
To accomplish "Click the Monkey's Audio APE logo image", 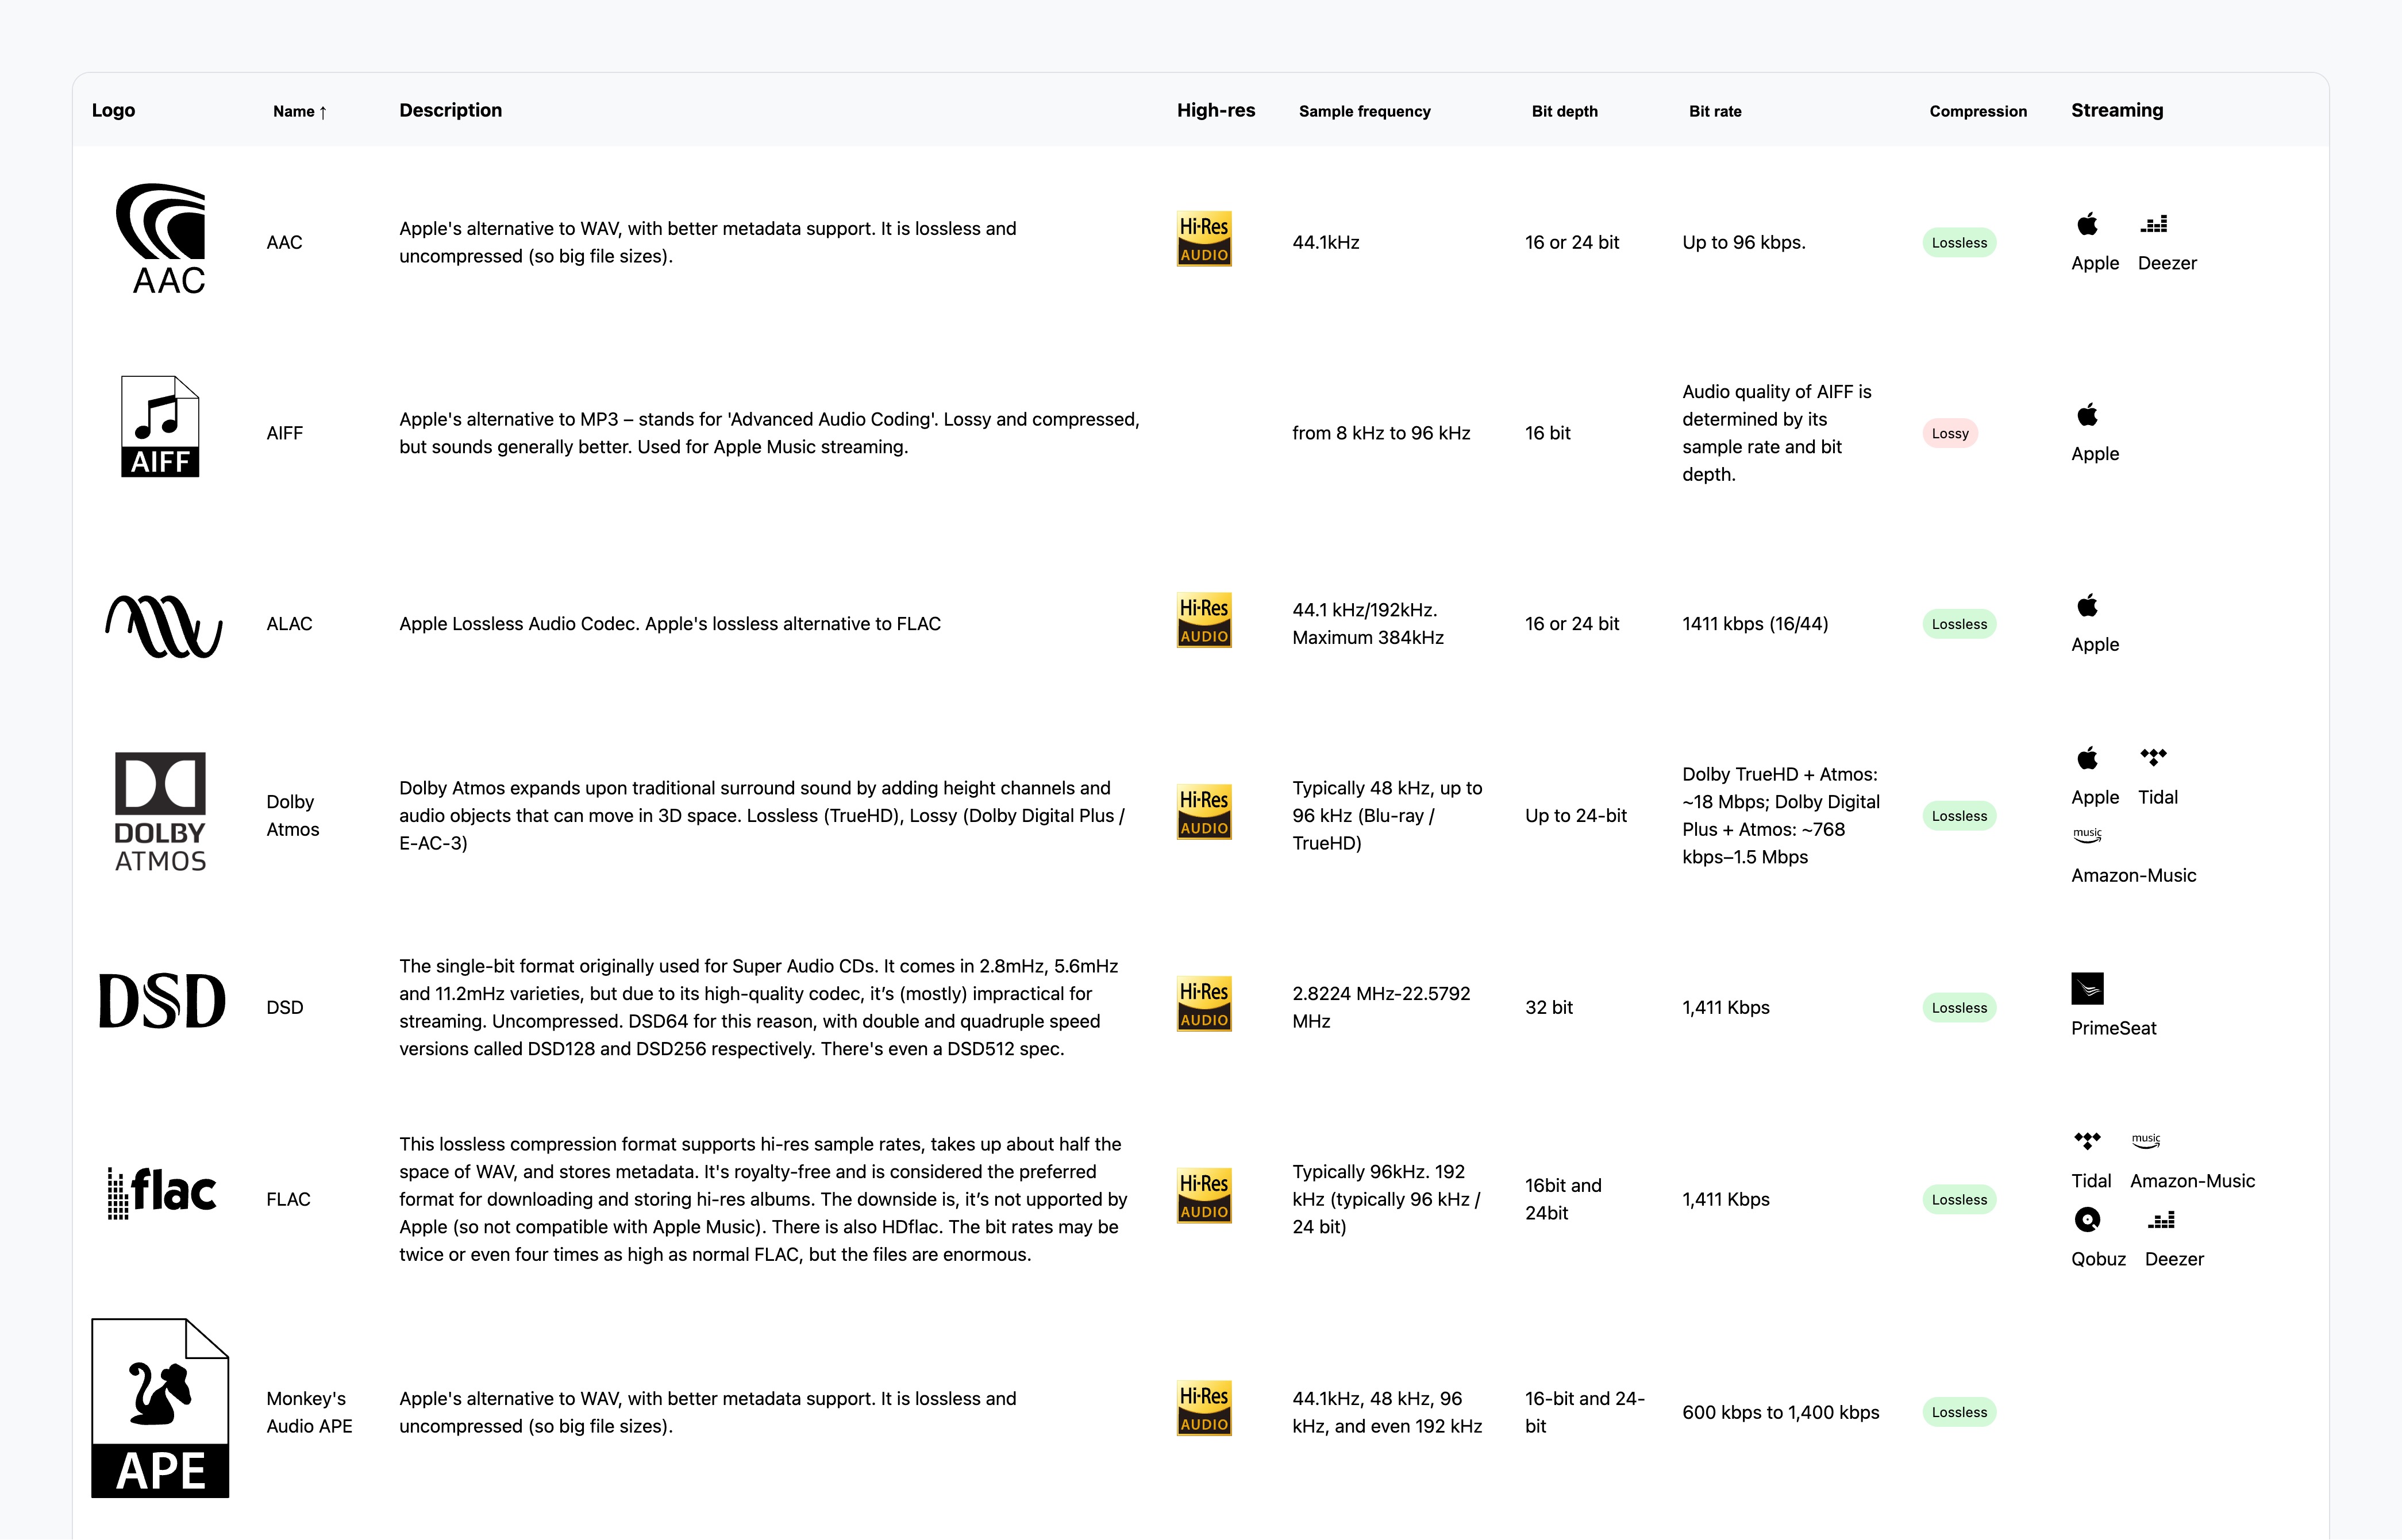I will tap(160, 1408).
